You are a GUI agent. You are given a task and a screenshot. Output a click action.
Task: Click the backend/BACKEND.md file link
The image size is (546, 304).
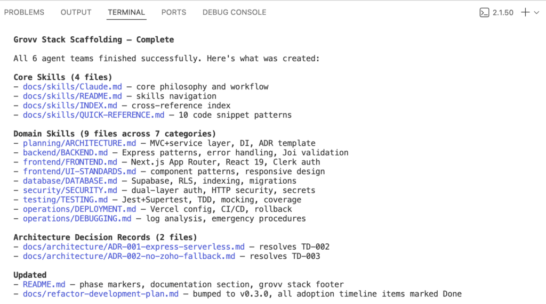pyautogui.click(x=65, y=153)
